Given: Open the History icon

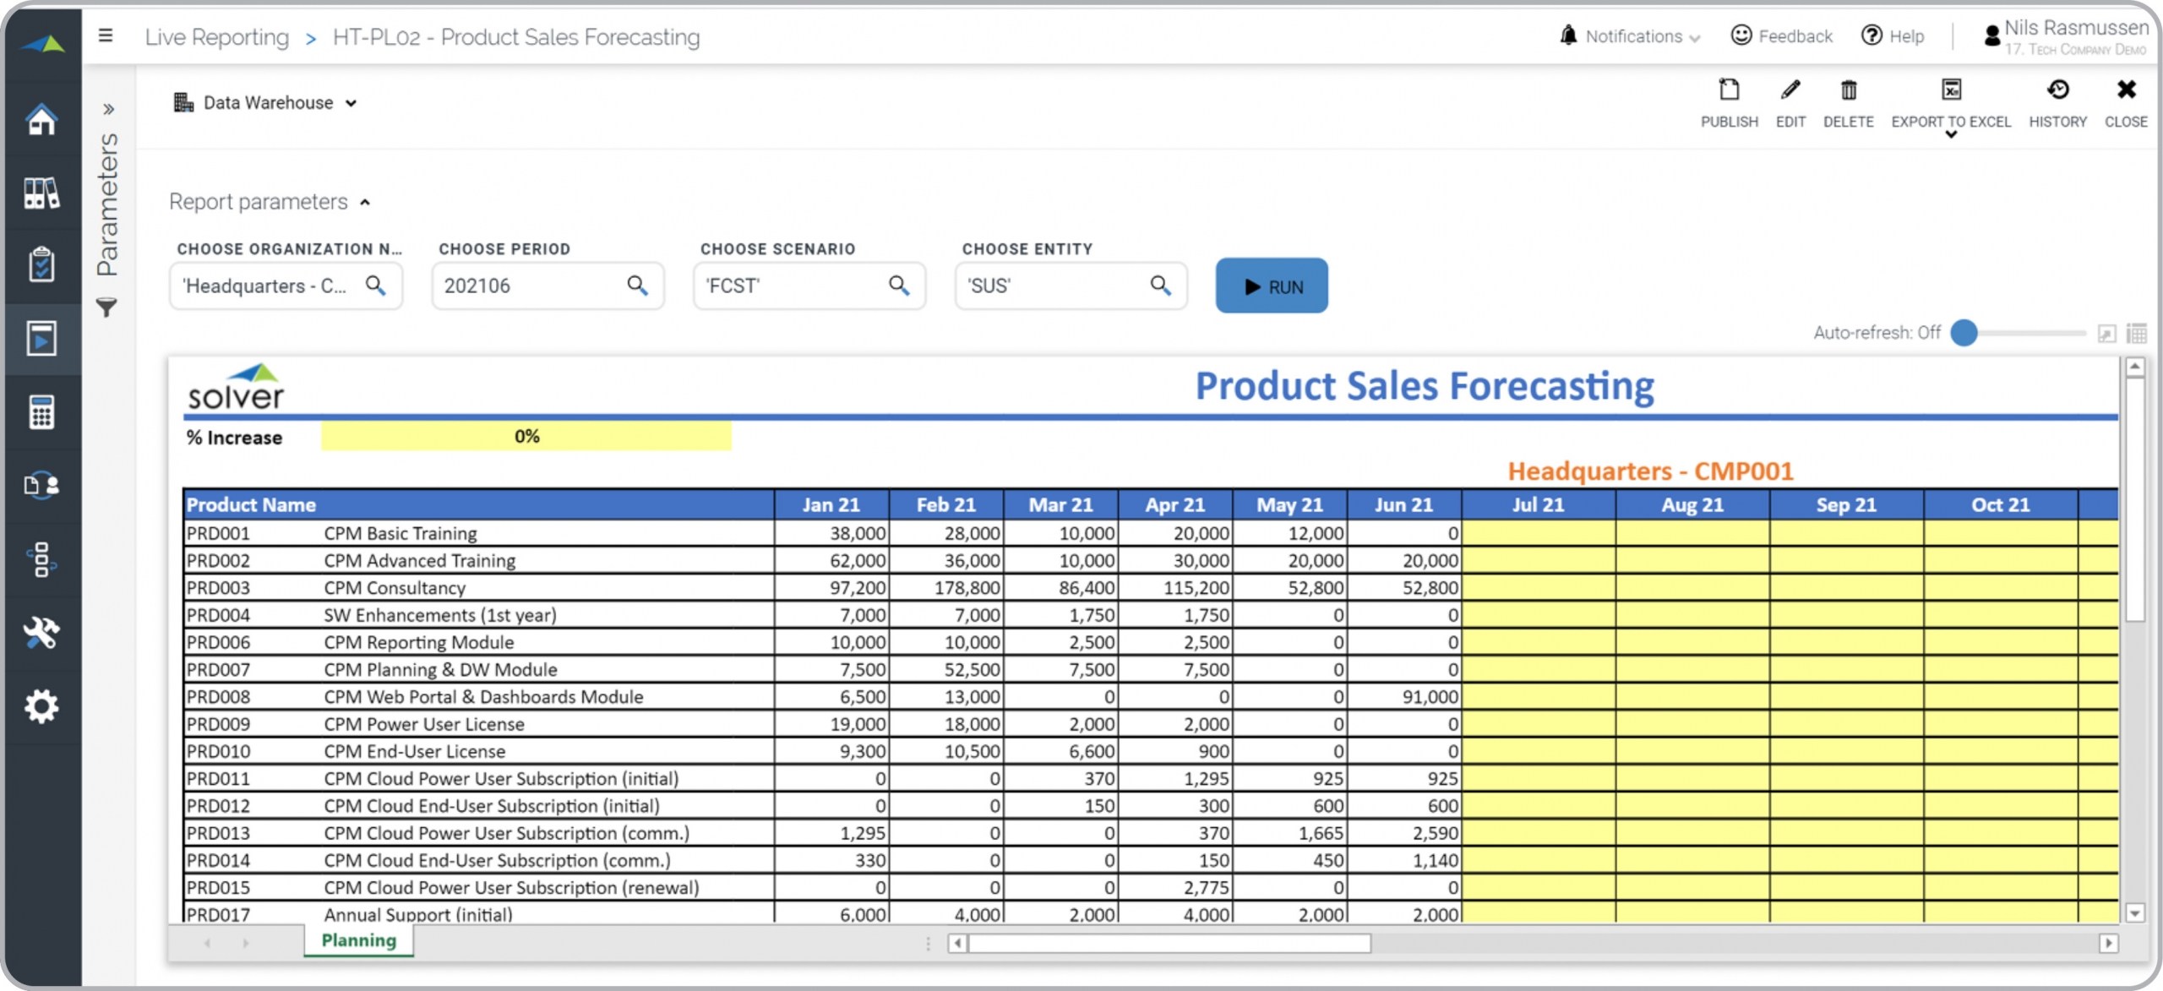Looking at the screenshot, I should click(x=2057, y=90).
